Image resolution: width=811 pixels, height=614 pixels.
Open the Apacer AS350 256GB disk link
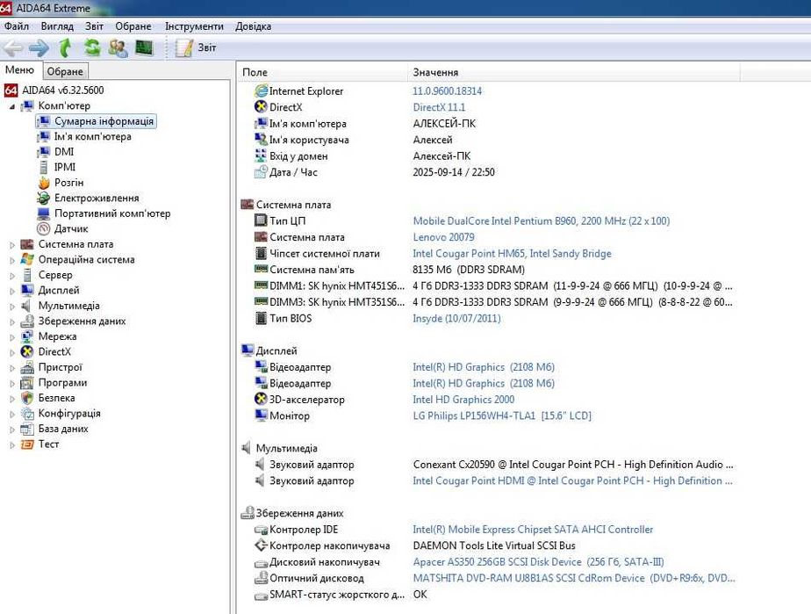pyautogui.click(x=538, y=562)
